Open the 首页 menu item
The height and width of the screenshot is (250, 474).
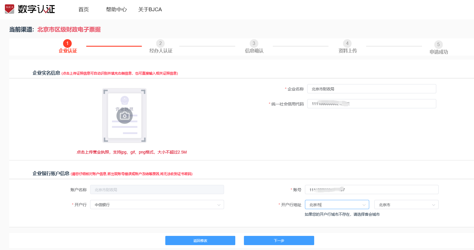84,10
